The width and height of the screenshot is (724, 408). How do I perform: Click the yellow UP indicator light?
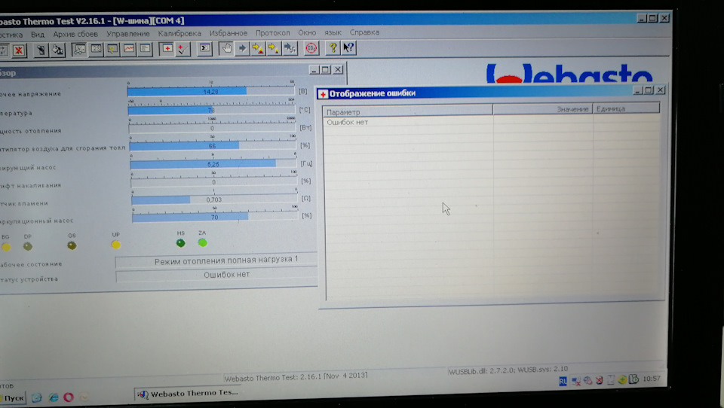pyautogui.click(x=115, y=245)
